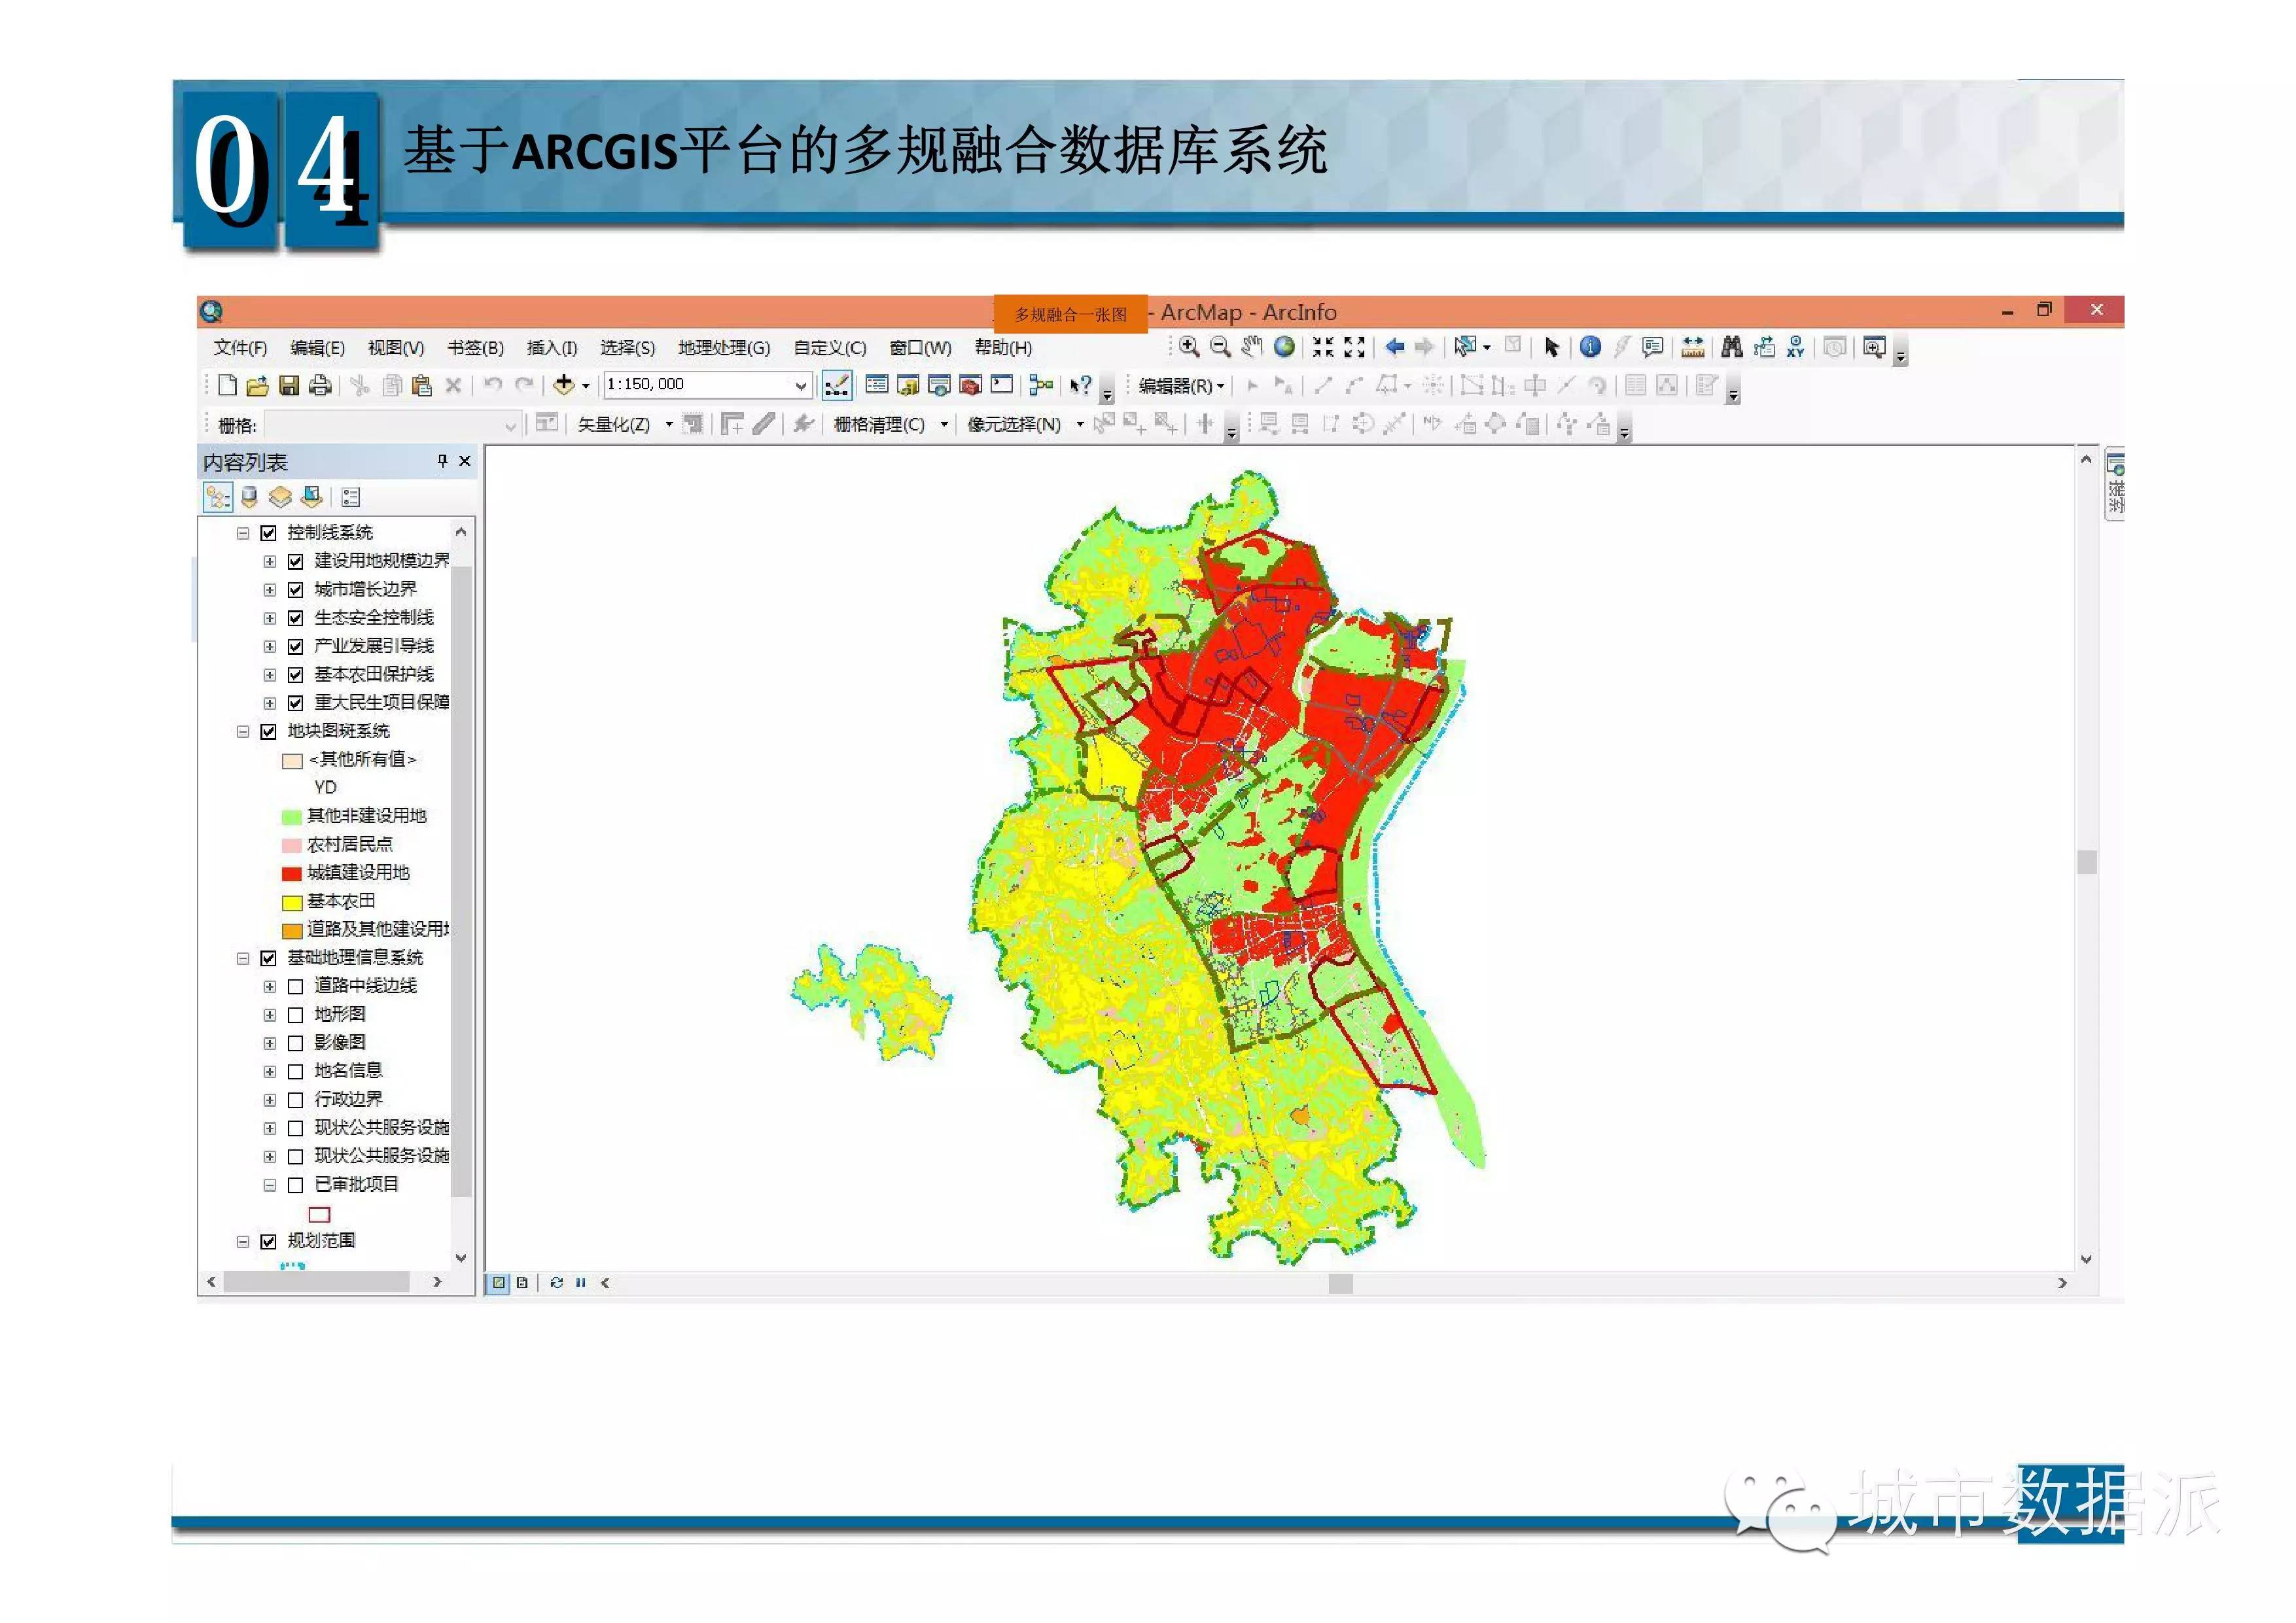Collapse the 控制线系统 group
Screen dimensions: 2296x1623
coord(242,533)
